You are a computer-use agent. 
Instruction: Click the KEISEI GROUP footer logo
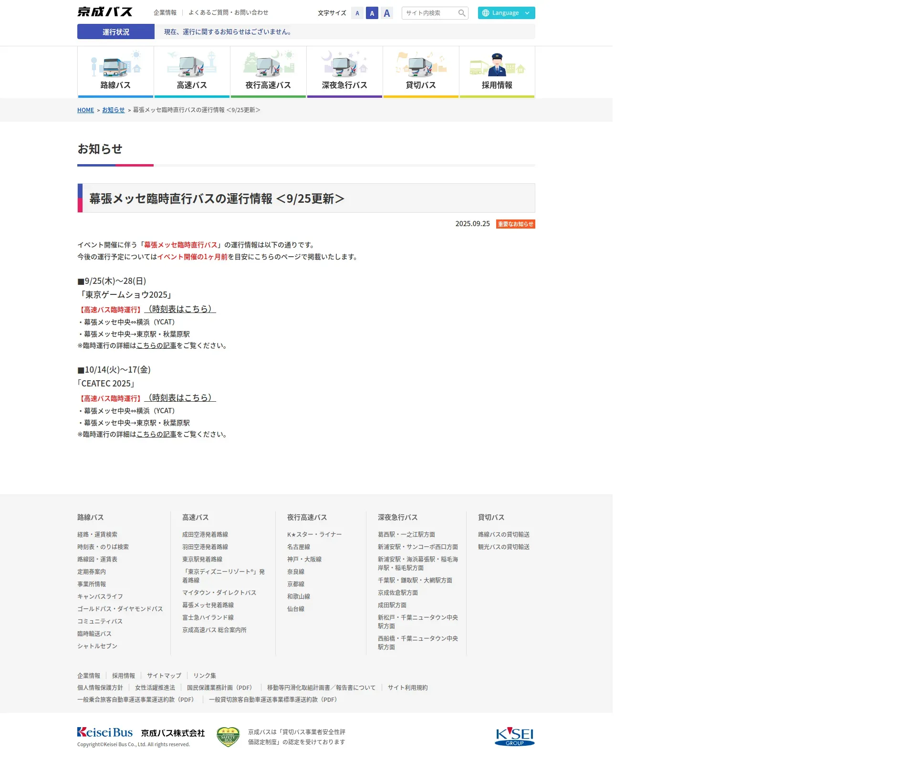point(514,736)
